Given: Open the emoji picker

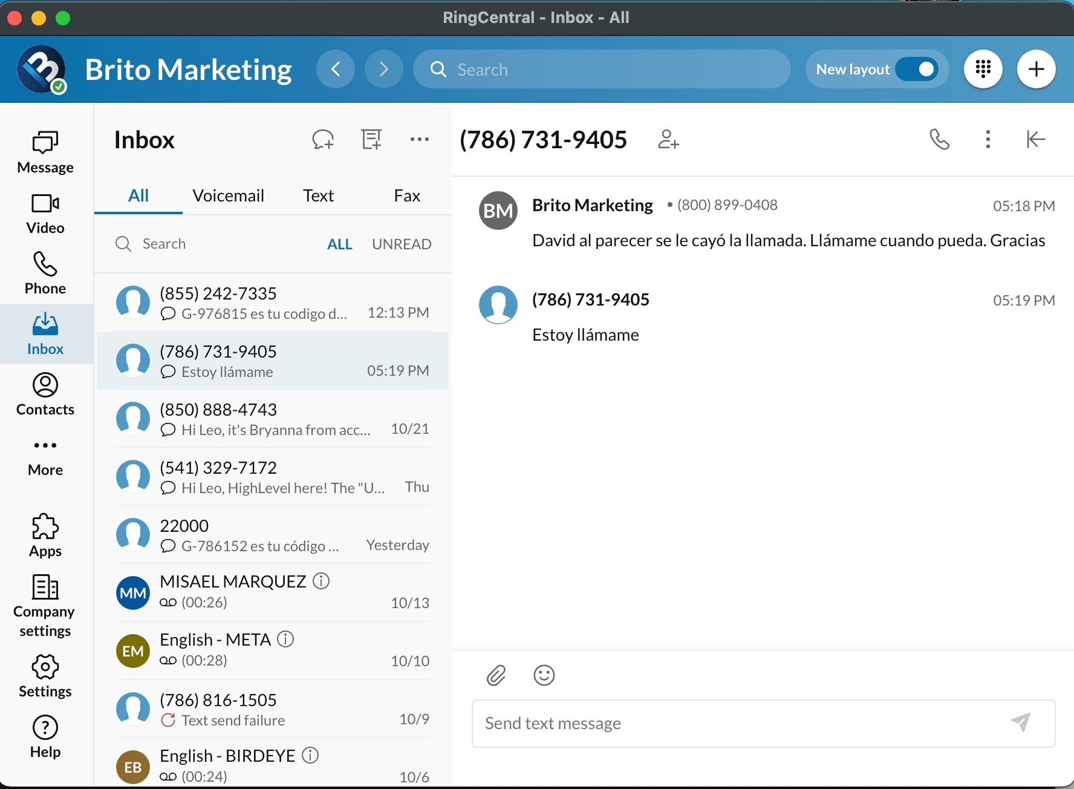Looking at the screenshot, I should tap(544, 675).
